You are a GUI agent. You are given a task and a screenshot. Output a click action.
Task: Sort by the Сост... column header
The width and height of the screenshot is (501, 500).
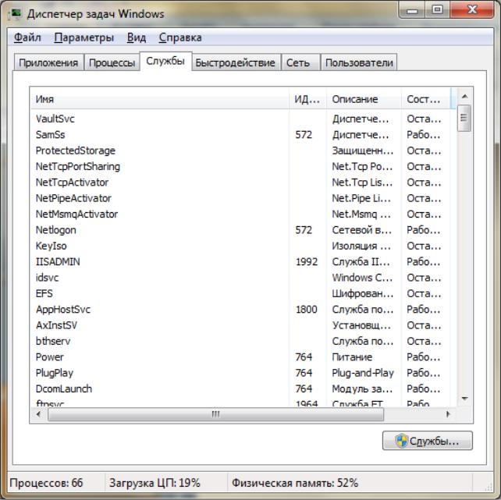tap(426, 99)
